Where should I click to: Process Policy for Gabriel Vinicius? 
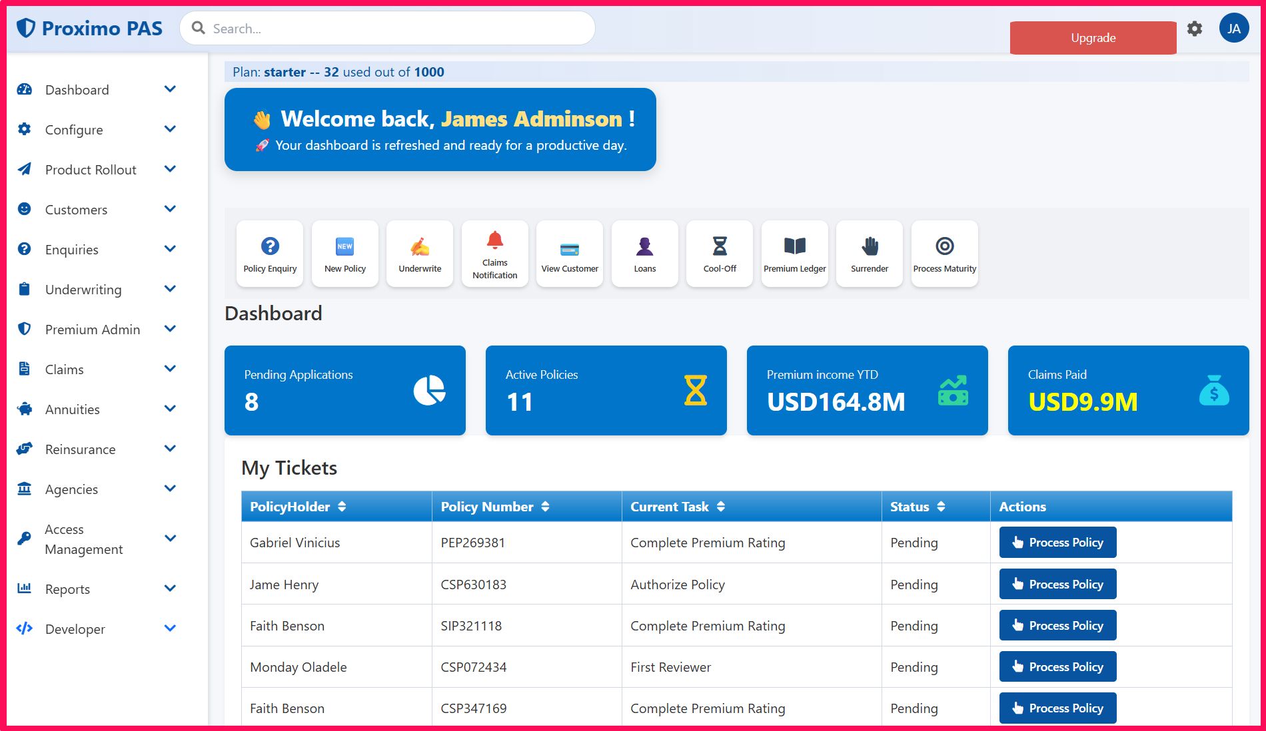coord(1057,543)
